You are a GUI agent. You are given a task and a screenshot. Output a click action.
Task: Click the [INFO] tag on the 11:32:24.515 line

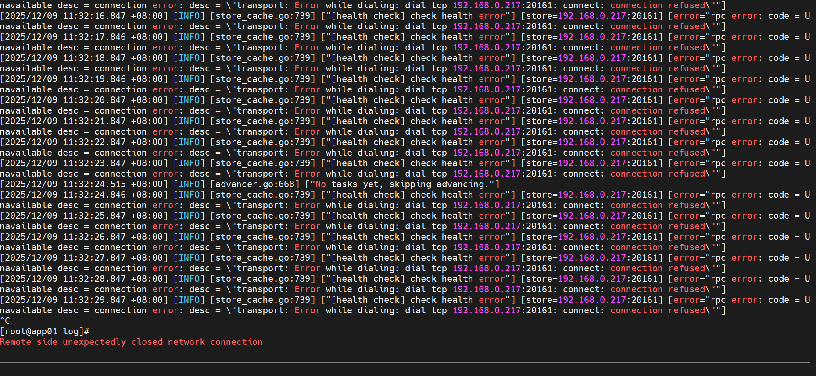(189, 184)
